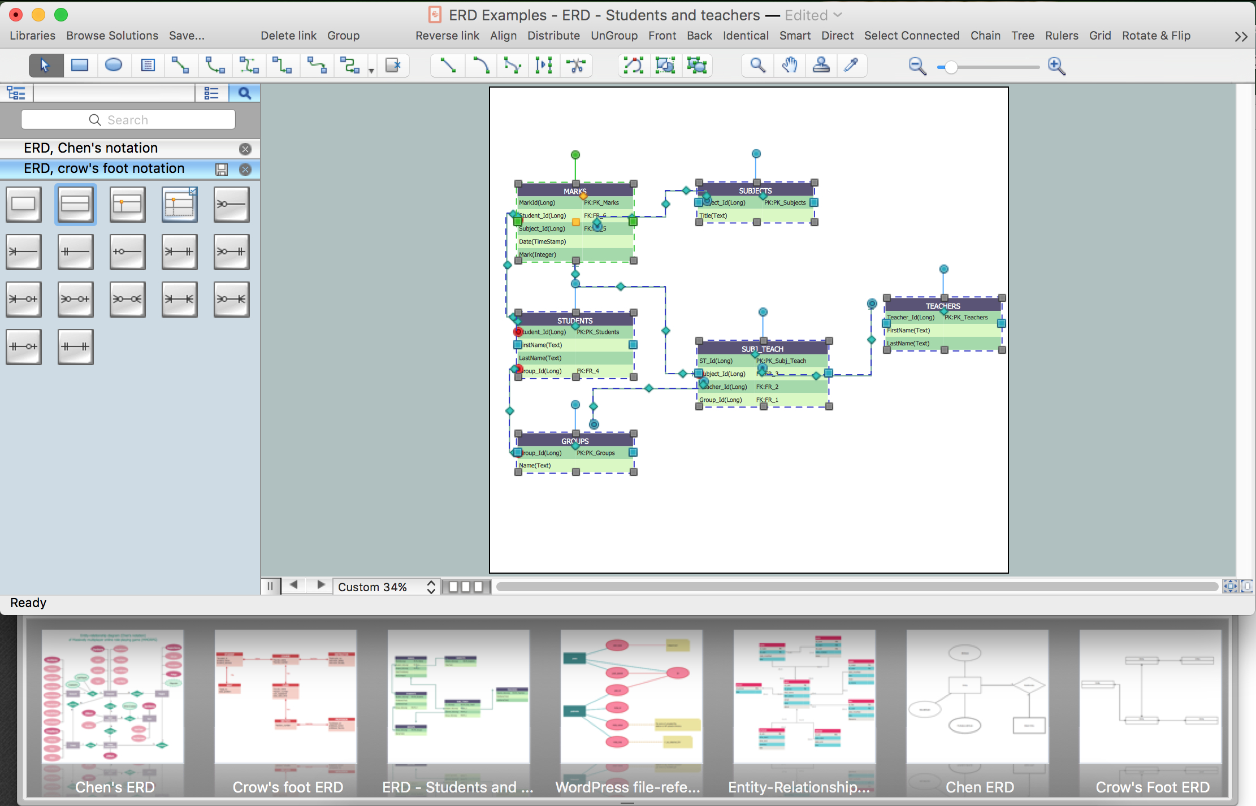
Task: Open the Distribute menu option
Action: point(553,36)
